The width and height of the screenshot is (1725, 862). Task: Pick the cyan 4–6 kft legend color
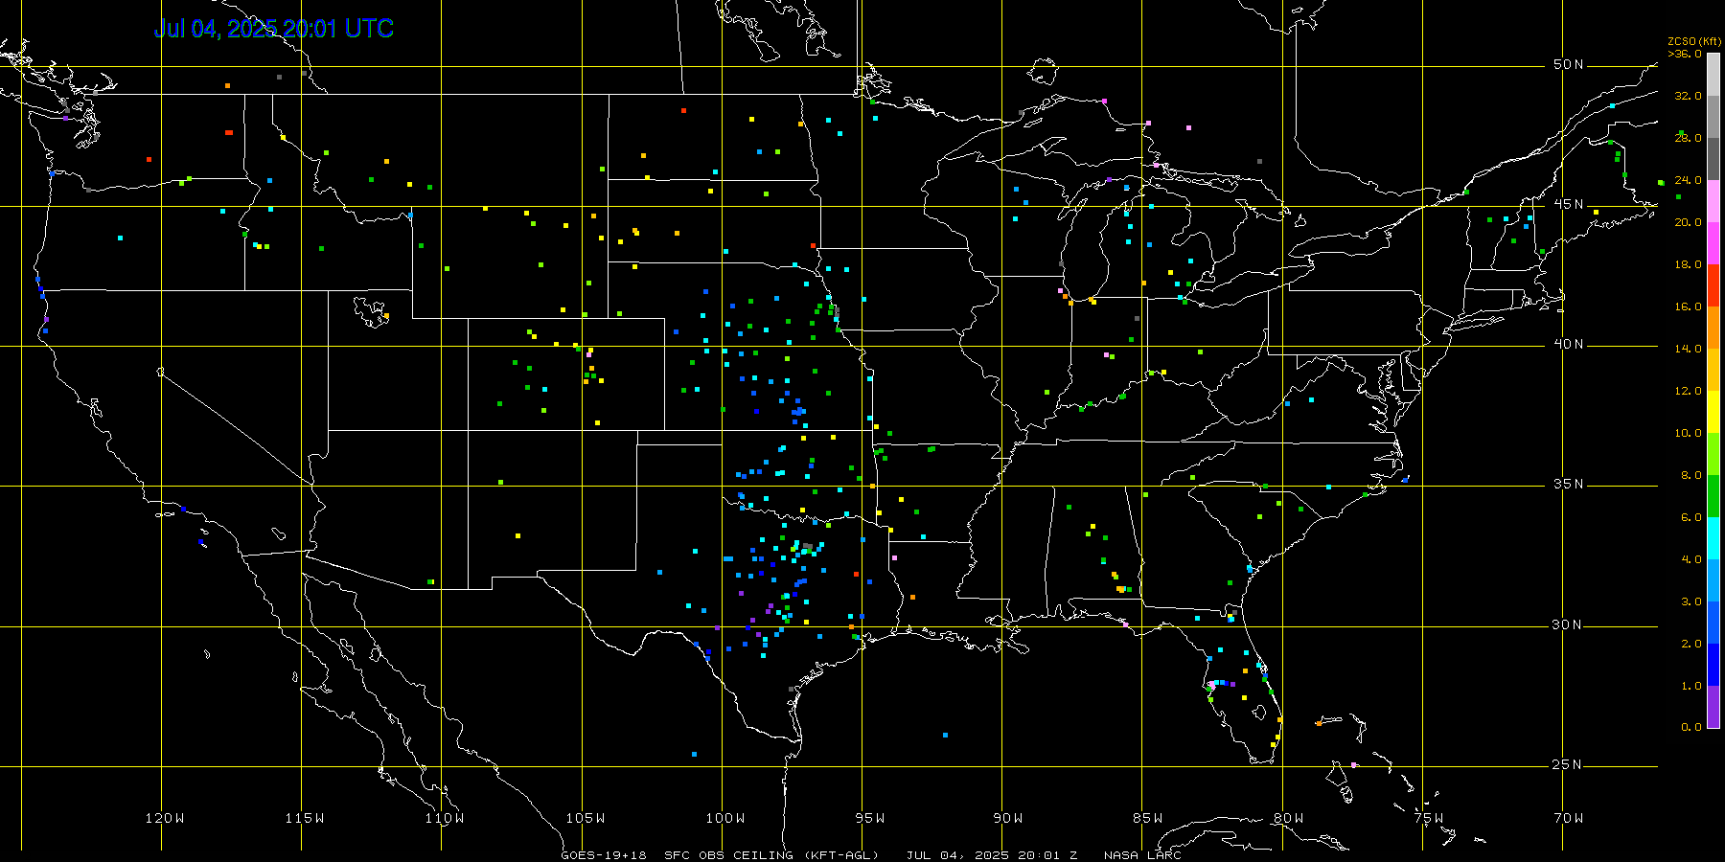pos(1713,538)
